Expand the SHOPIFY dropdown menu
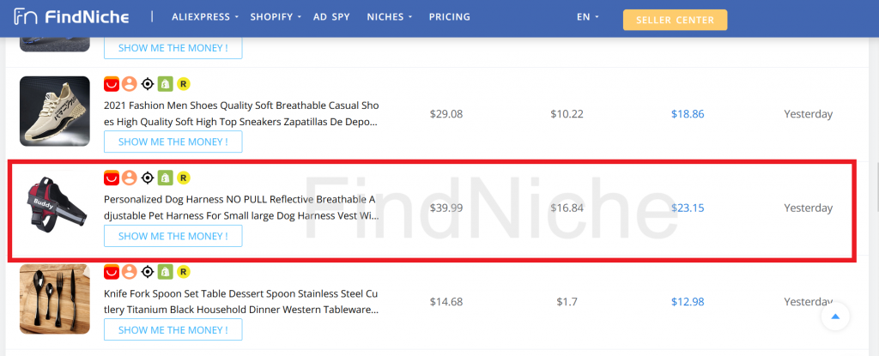The image size is (879, 356). [276, 17]
